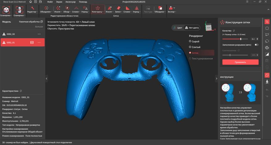Screen dimensions: 271x145
Task: Click the invert selection icon
Action: (267, 54)
